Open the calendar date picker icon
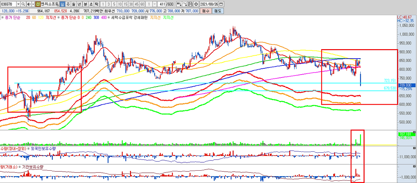 [x=222, y=4]
